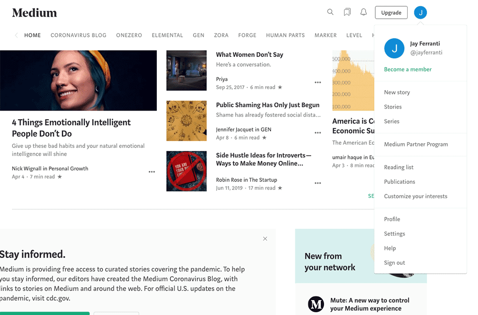Click Jay's avatar in the top bar
Image resolution: width=478 pixels, height=315 pixels.
coord(420,12)
